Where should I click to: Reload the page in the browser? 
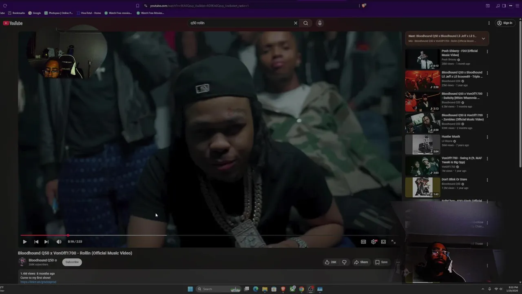5,6
